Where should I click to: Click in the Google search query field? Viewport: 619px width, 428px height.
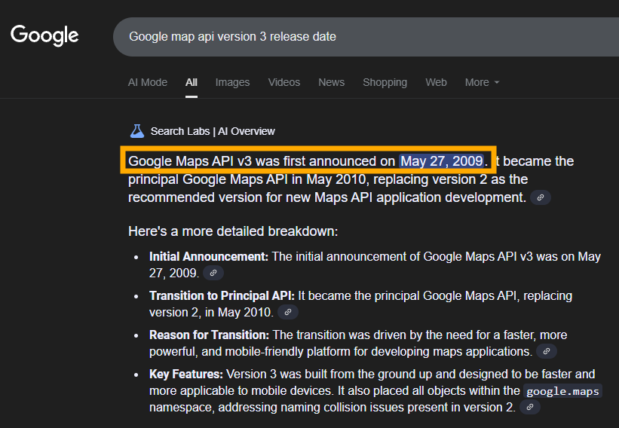(366, 37)
